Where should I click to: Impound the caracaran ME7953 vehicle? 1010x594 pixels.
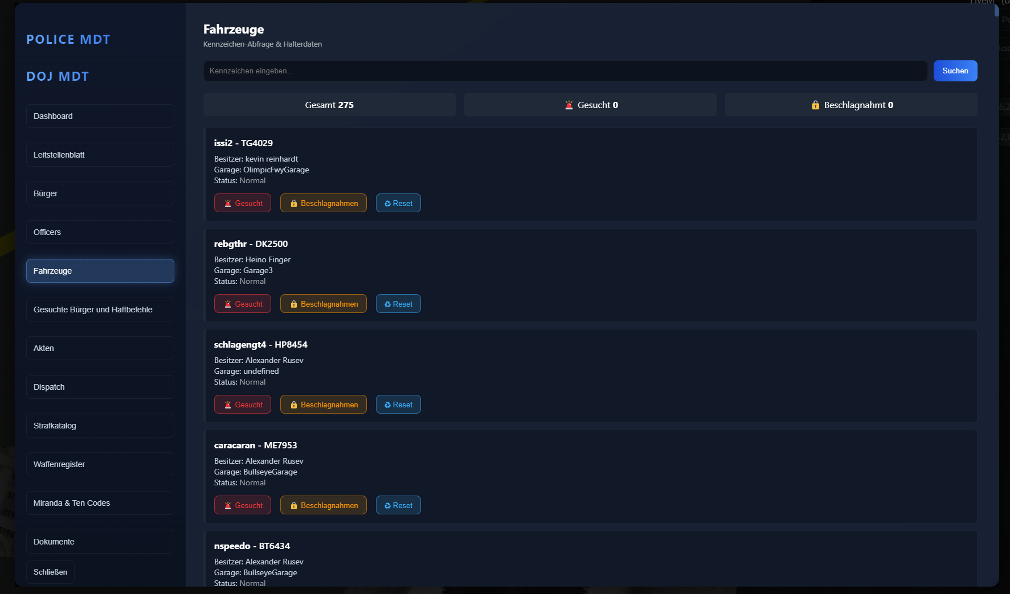tap(323, 505)
